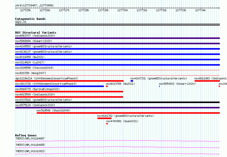
Task: Click the Cytogenetic Bands track title
Action: point(30,19)
